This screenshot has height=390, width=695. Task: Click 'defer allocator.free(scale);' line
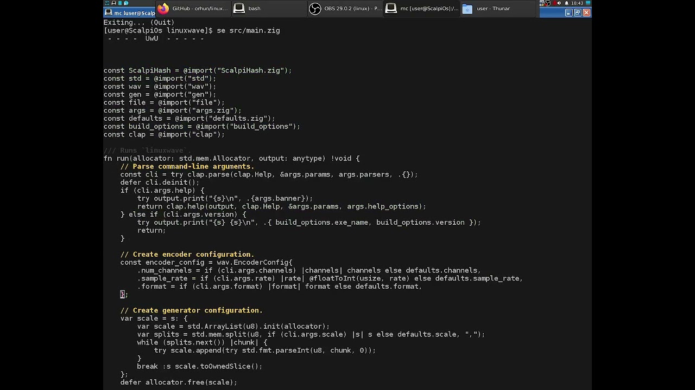tap(179, 382)
